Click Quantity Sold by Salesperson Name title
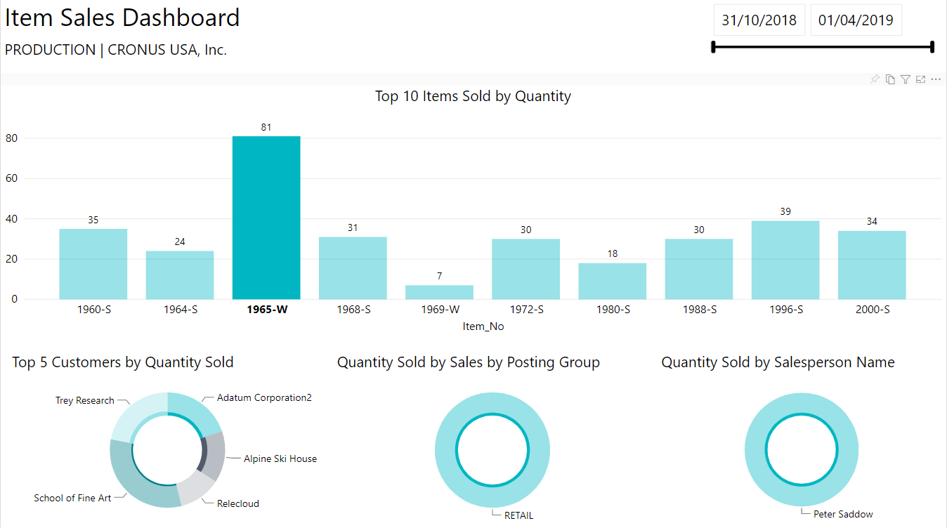The image size is (947, 528). click(778, 362)
